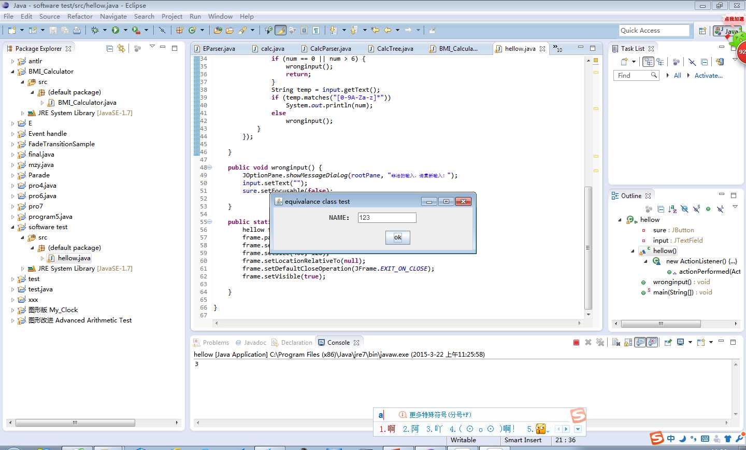This screenshot has width=746, height=450.
Task: Open the Display Selected Console dropdown
Action: click(x=690, y=342)
